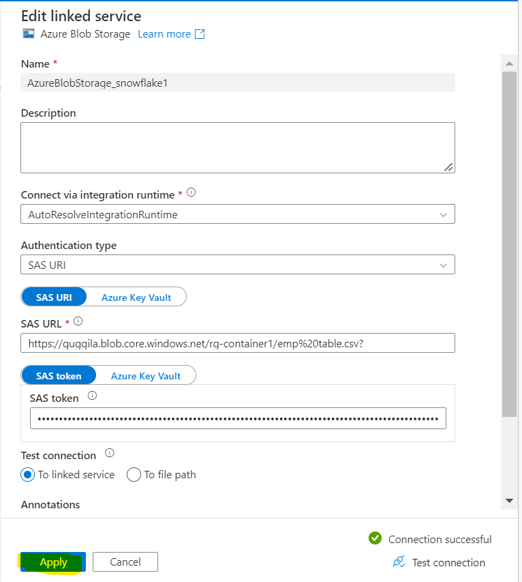Click the Apply button
Image resolution: width=522 pixels, height=582 pixels.
click(x=53, y=562)
